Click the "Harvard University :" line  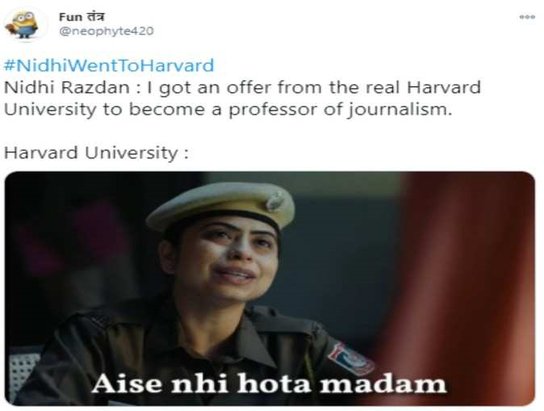(x=96, y=153)
